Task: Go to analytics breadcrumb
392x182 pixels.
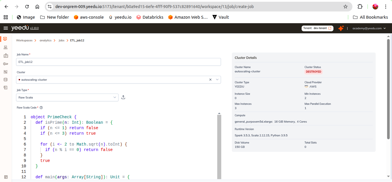Action: click(45, 40)
